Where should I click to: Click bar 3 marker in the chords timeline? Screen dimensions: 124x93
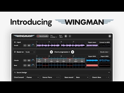[49, 56]
